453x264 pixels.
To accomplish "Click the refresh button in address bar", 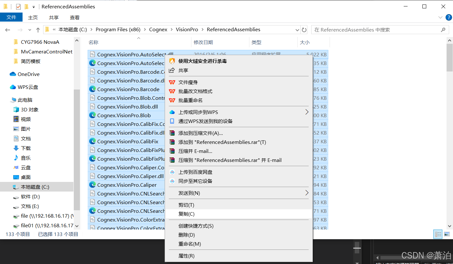I will point(304,30).
